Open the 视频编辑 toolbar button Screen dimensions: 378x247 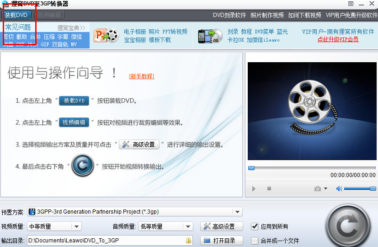tap(49, 15)
